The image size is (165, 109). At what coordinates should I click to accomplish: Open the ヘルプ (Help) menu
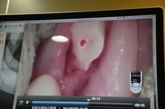click(43, 21)
